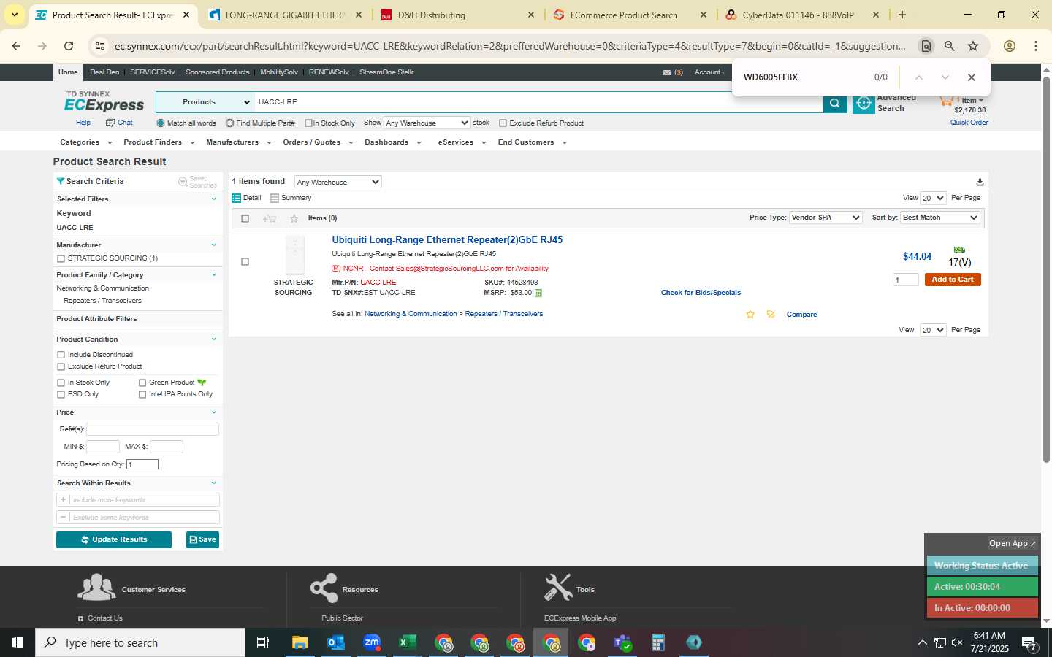Open Advanced Search crosshair icon
The height and width of the screenshot is (657, 1052).
(864, 104)
